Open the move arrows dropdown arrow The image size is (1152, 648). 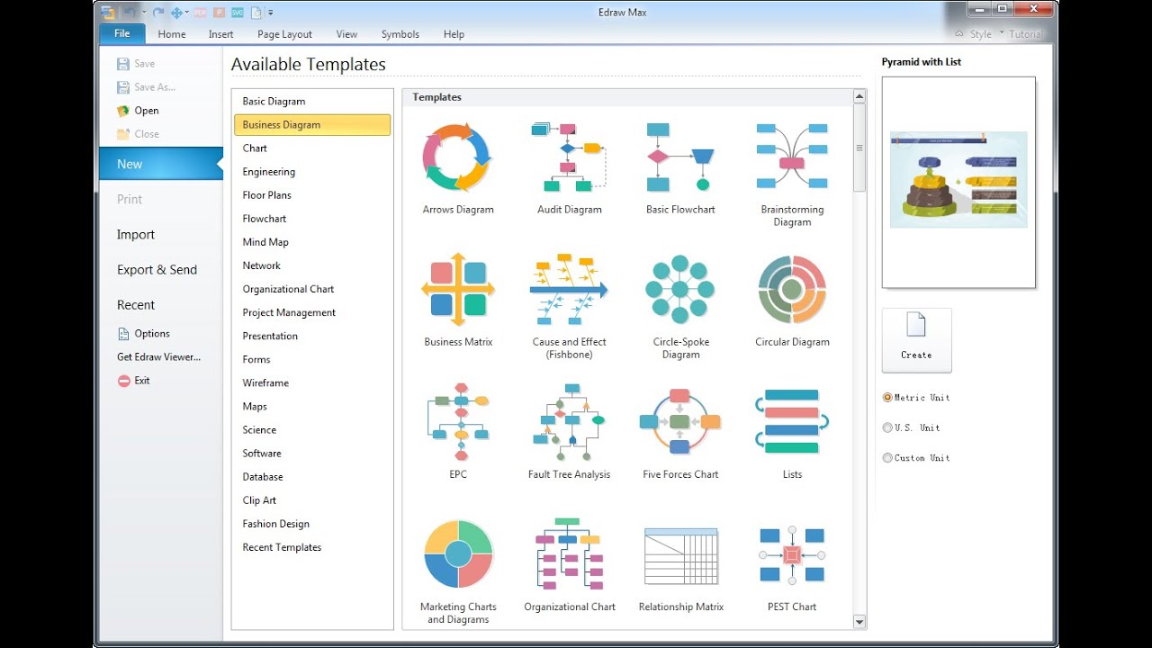[x=186, y=13]
